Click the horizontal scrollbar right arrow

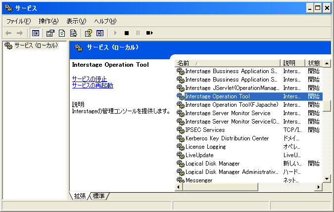coord(319,187)
